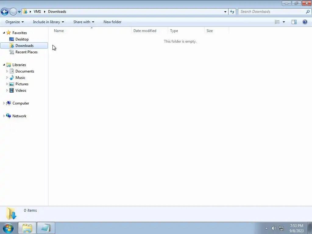Go back with the Back arrow button
Image resolution: width=312 pixels, height=234 pixels.
(5, 12)
